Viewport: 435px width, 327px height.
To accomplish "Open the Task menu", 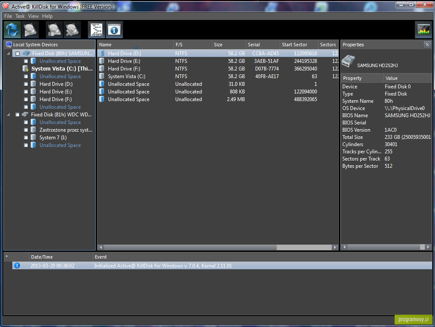I will coord(20,16).
